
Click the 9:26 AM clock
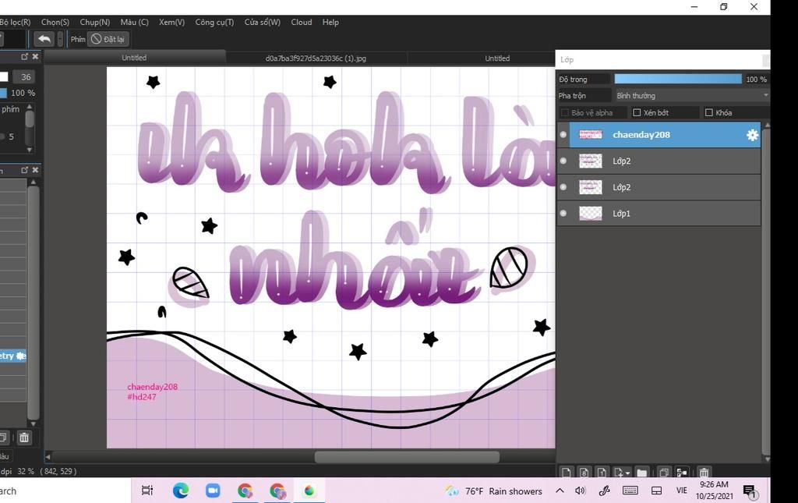714,484
